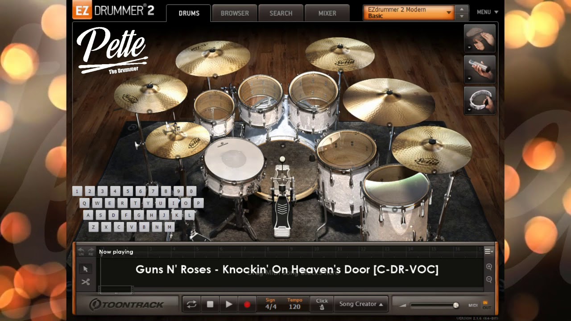The width and height of the screenshot is (571, 321).
Task: Open the BROWSER tab
Action: pos(235,13)
